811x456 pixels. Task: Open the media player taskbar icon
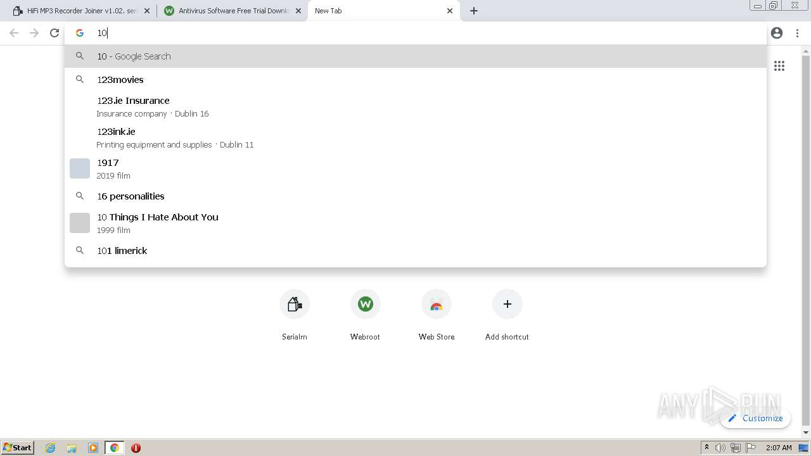coord(93,448)
